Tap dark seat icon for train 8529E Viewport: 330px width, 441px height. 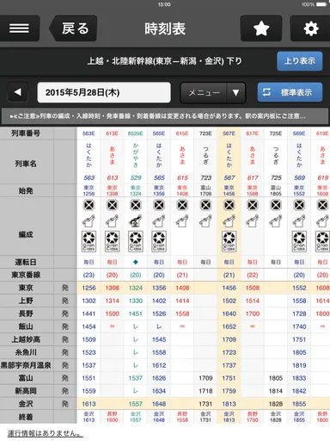click(x=136, y=220)
